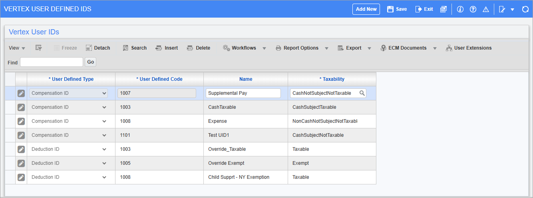Click edit pencil icon for Test UID1 row
This screenshot has width=533, height=198.
pyautogui.click(x=21, y=135)
